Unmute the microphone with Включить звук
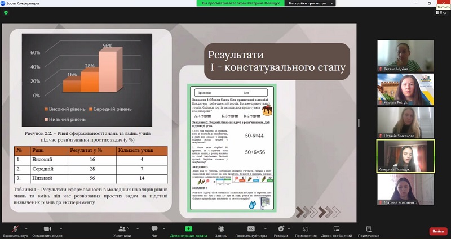Screen dimensions: 451x239 click(14, 229)
